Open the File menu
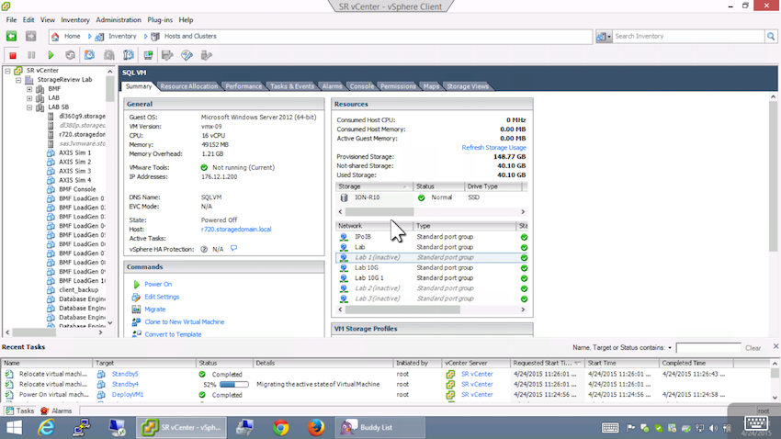This screenshot has width=781, height=439. coord(11,20)
